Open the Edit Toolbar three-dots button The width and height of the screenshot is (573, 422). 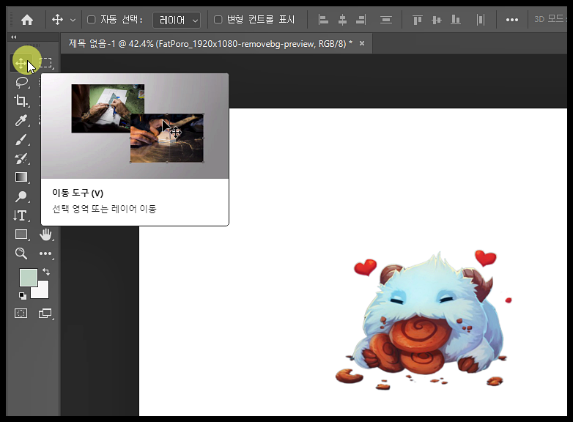[x=45, y=253]
